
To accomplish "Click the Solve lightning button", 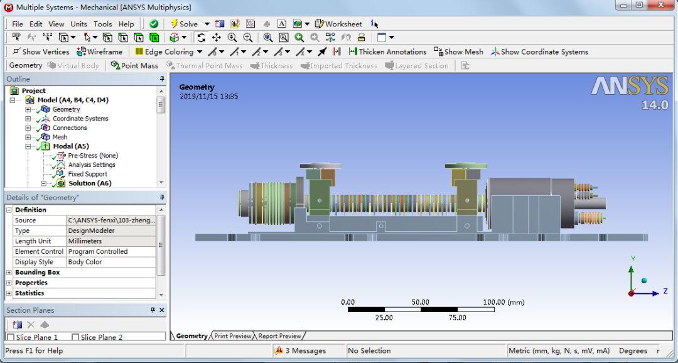I will (184, 24).
